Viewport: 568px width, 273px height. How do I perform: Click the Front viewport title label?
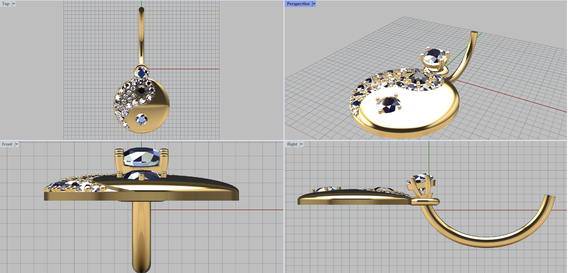click(x=7, y=144)
